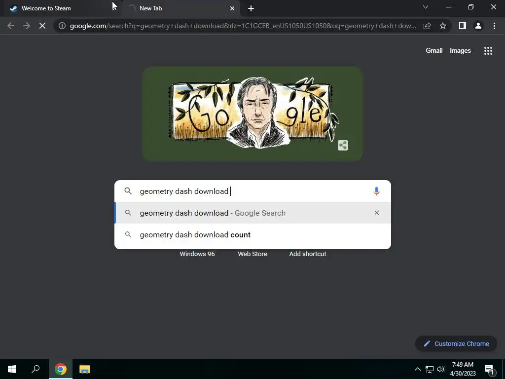View site information icon in address bar
Viewport: 505px width, 379px height.
click(x=62, y=26)
